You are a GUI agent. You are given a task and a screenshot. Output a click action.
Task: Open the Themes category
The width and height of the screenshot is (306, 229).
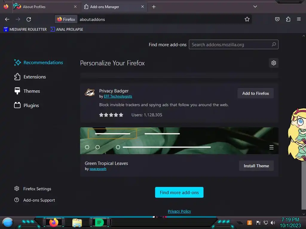point(27,91)
